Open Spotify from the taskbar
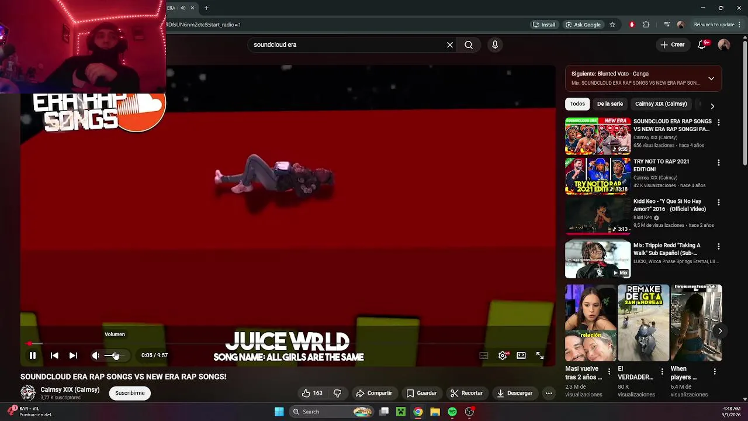Viewport: 748px width, 421px height. tap(452, 412)
